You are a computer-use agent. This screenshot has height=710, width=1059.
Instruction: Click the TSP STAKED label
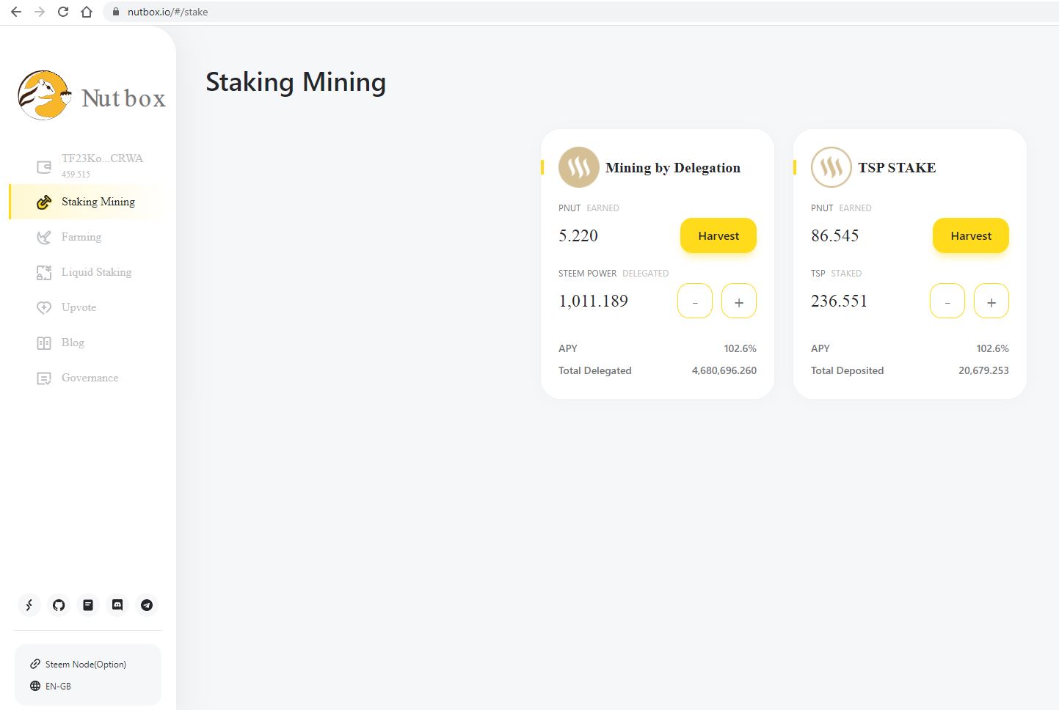pyautogui.click(x=837, y=274)
